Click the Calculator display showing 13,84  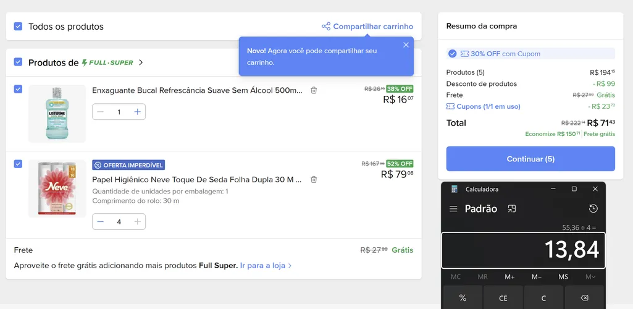pyautogui.click(x=523, y=250)
